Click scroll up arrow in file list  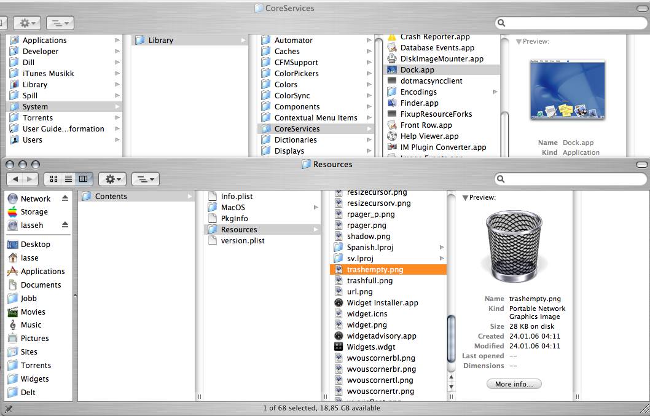coord(451,377)
